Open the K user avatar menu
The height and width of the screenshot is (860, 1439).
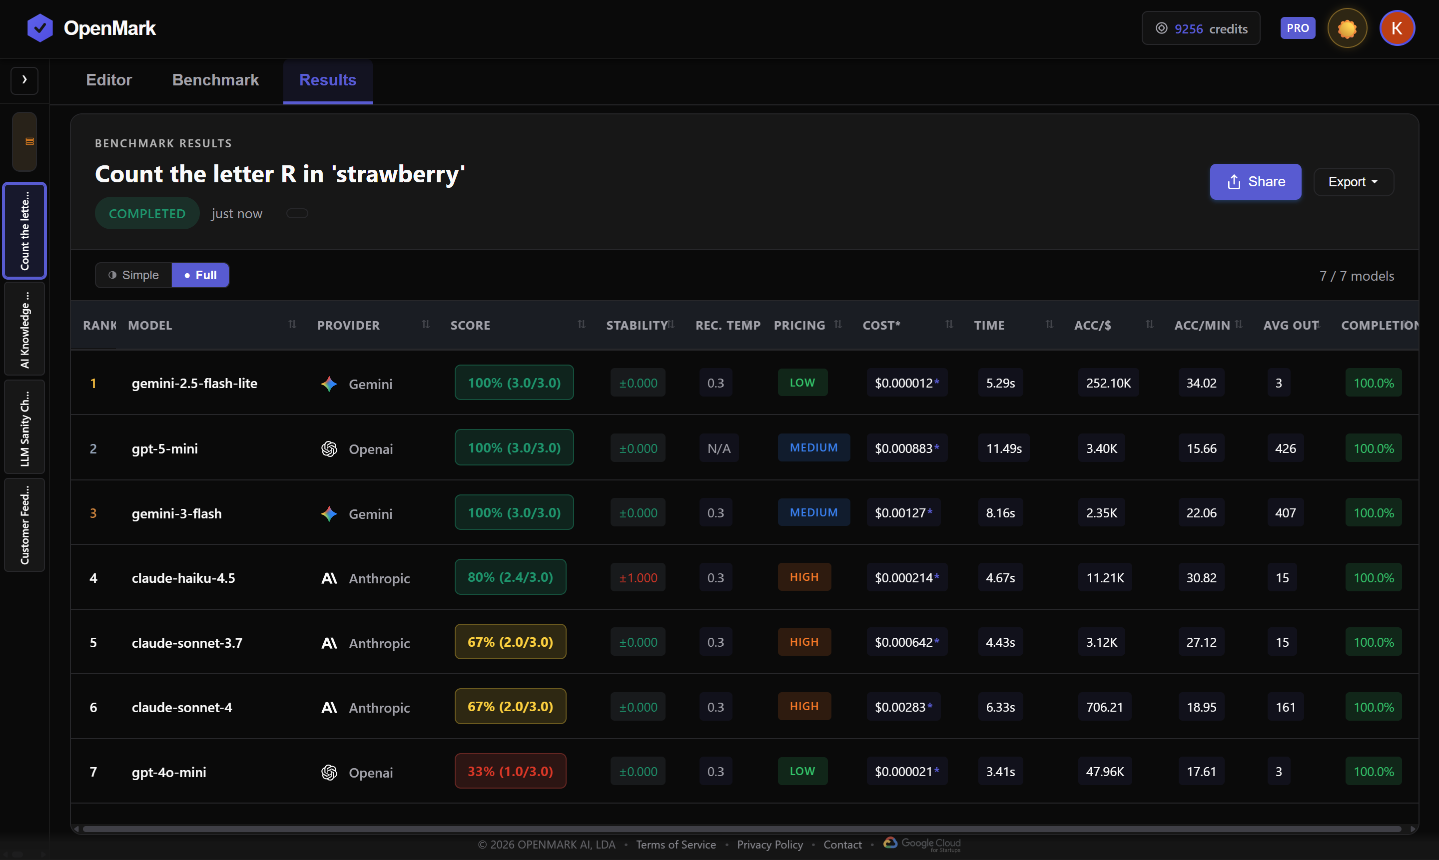tap(1397, 28)
